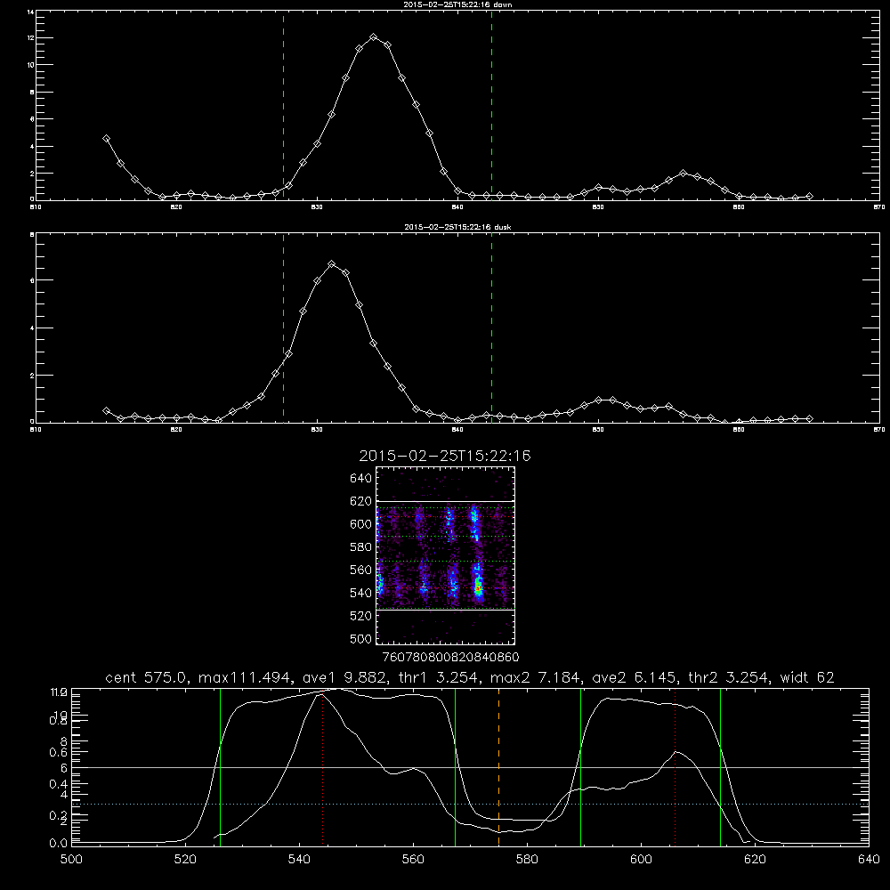This screenshot has width=890, height=890.
Task: Click the '640' x-axis label of bottom plot
Action: tap(869, 860)
